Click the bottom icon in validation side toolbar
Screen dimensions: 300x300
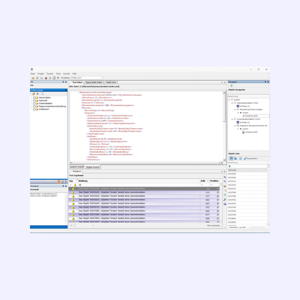tap(225, 204)
